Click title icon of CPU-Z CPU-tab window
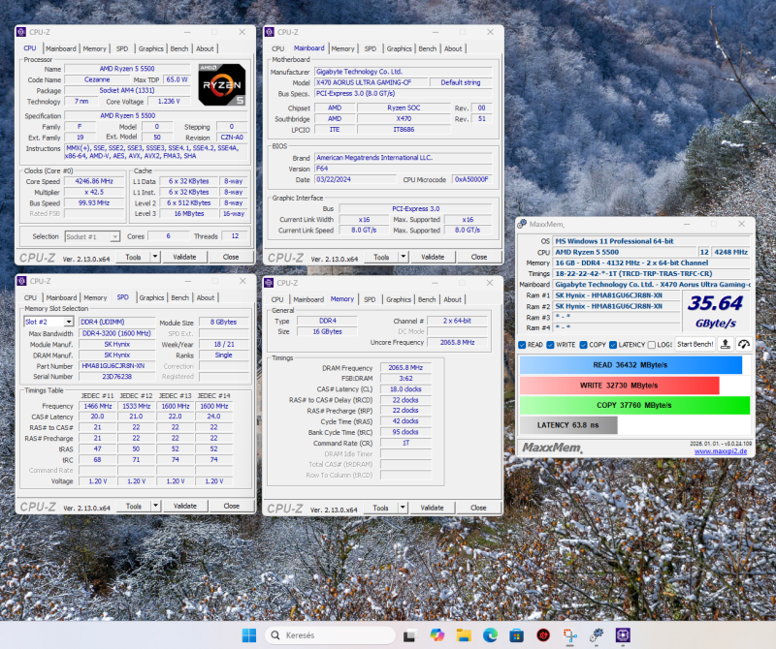Screen dimensions: 776x649 pos(21,32)
